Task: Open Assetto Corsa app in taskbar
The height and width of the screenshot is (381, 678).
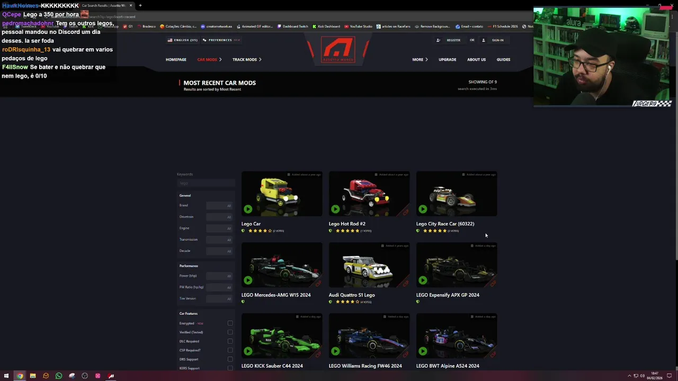Action: click(x=111, y=376)
